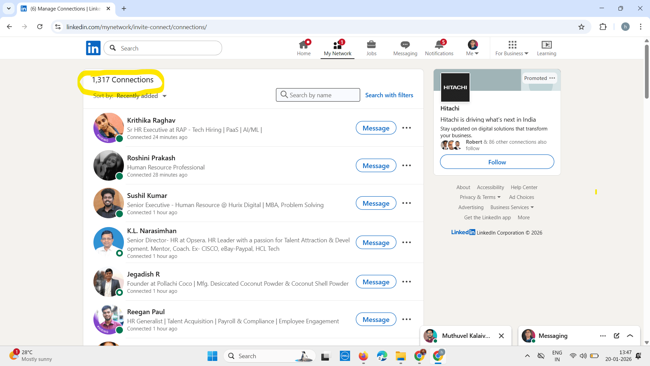This screenshot has height=366, width=650.
Task: Open K.L. Narasimhan's profile name link
Action: point(152,231)
